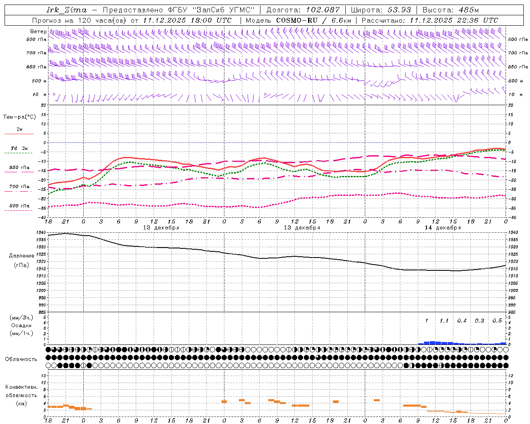Click the date label 13 декабря
Image resolution: width=530 pixels, height=424 pixels.
coord(301,228)
